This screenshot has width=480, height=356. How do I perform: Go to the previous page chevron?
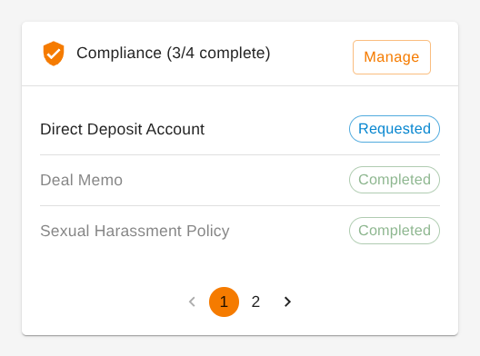pyautogui.click(x=192, y=302)
